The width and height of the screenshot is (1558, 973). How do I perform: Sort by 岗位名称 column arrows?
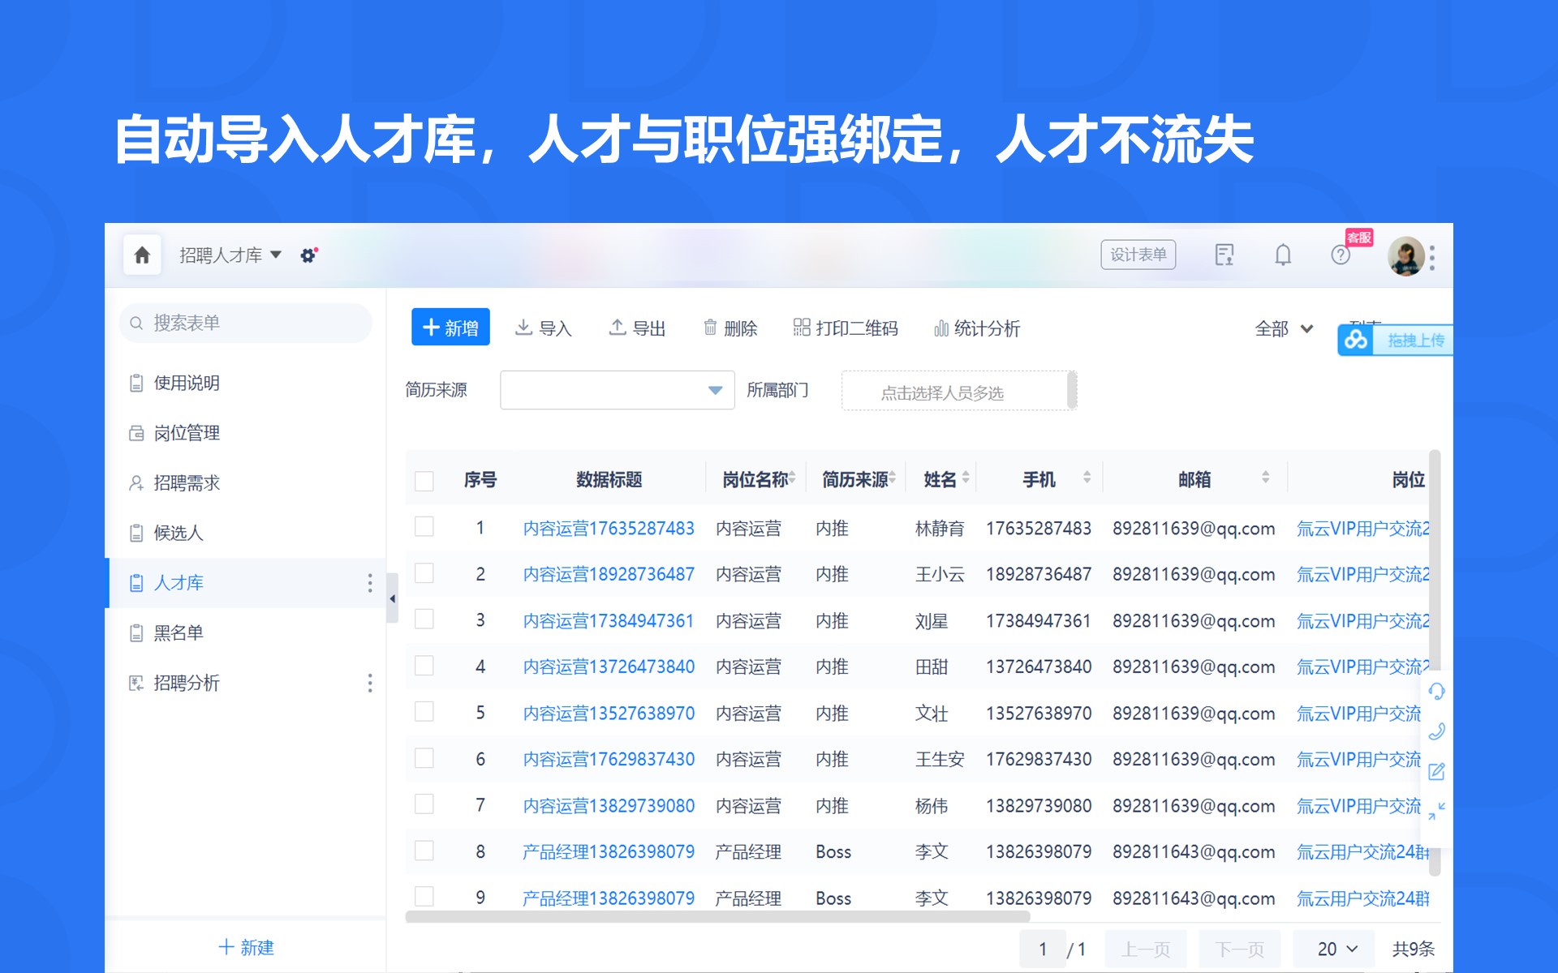(x=792, y=478)
